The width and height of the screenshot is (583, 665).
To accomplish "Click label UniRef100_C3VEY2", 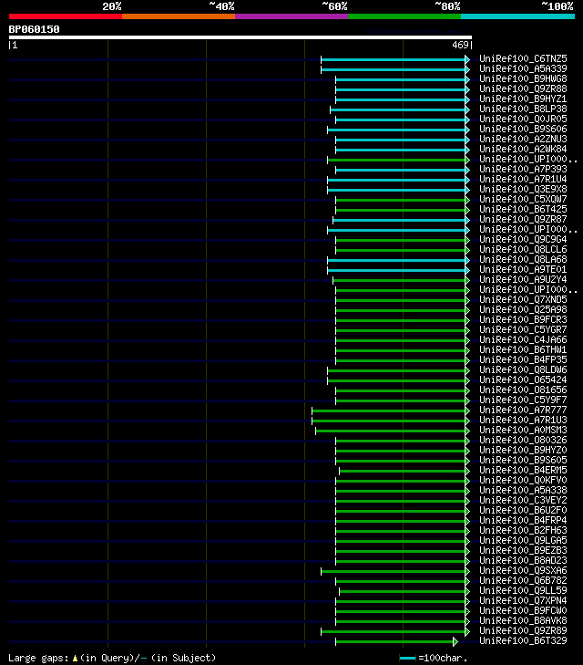I will tap(523, 501).
